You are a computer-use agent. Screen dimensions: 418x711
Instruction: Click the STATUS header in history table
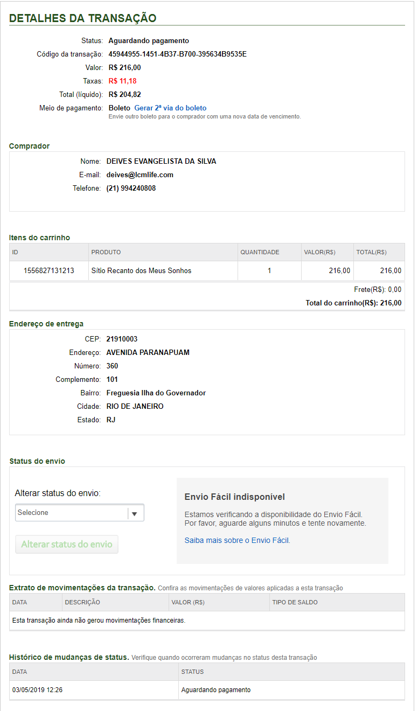click(192, 672)
